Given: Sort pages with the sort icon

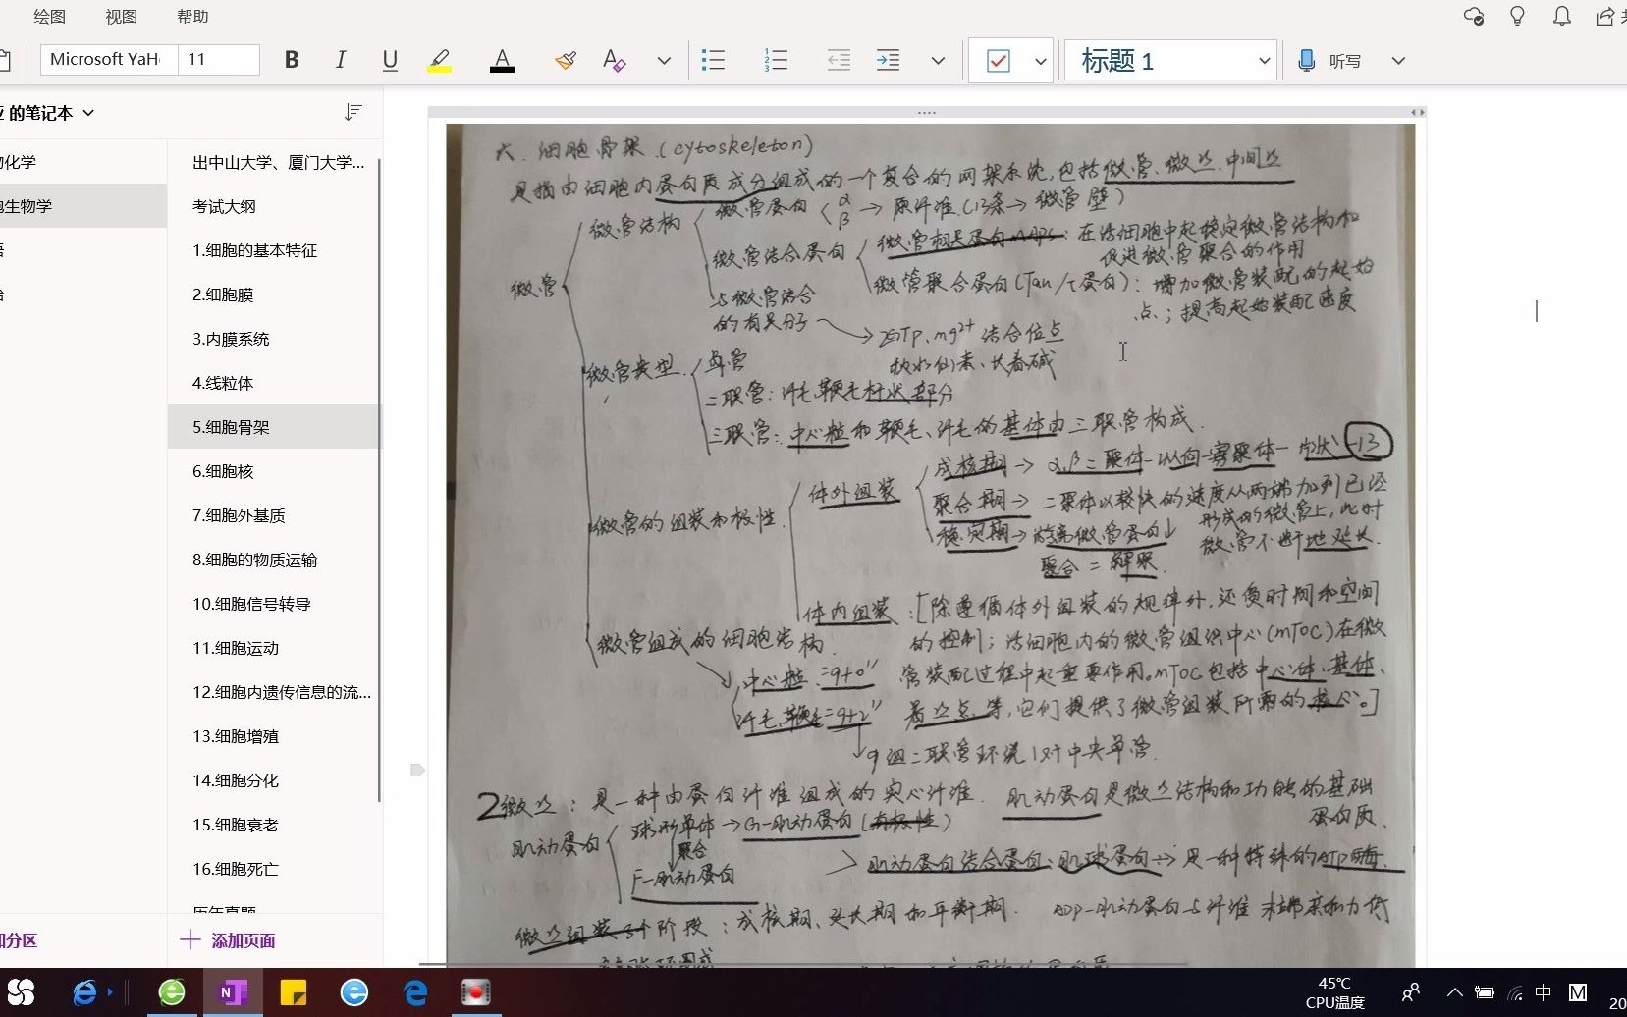Looking at the screenshot, I should [353, 113].
